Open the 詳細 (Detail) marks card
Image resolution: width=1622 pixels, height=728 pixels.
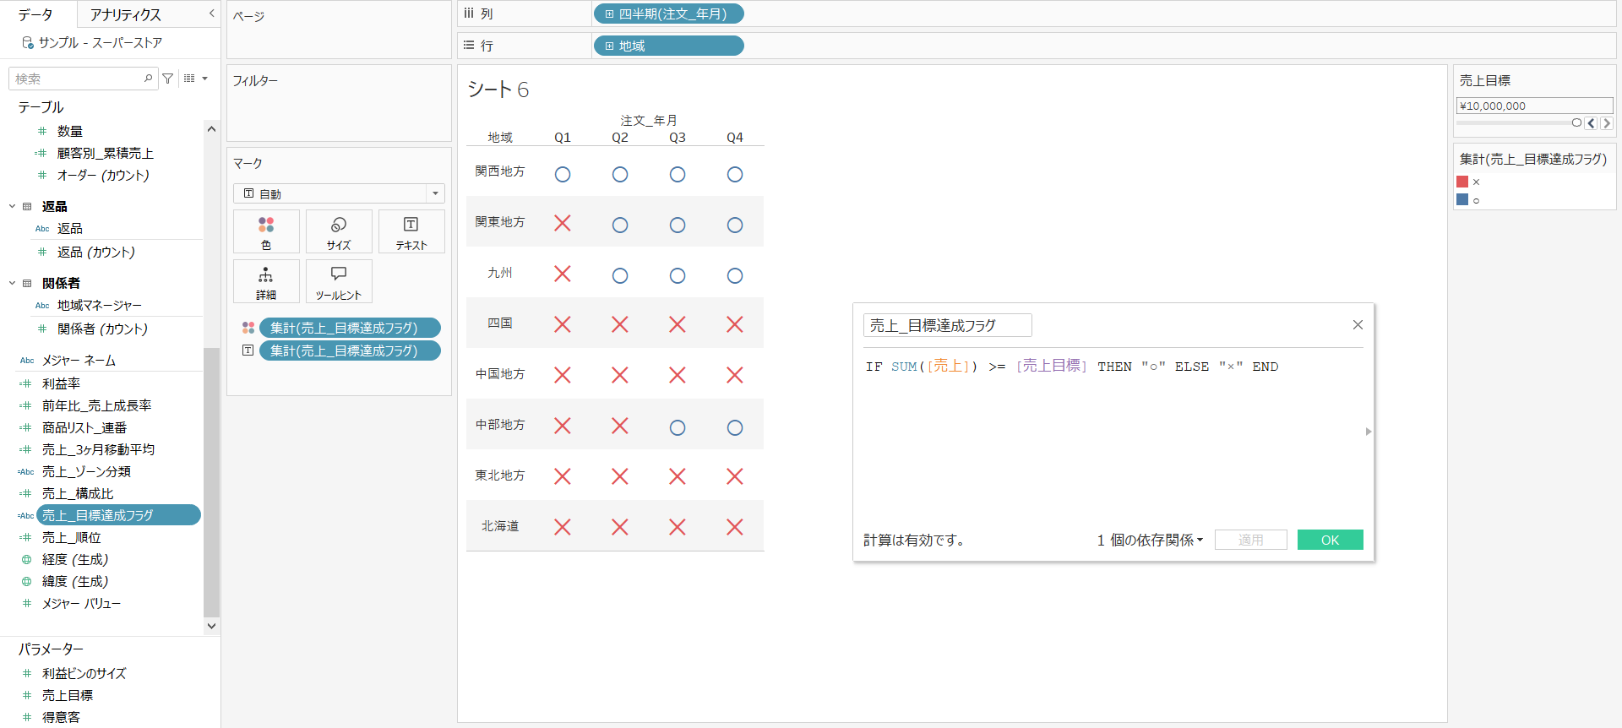266,281
